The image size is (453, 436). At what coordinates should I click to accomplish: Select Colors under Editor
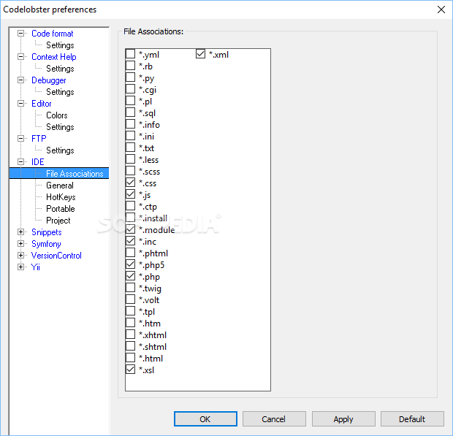tap(57, 115)
